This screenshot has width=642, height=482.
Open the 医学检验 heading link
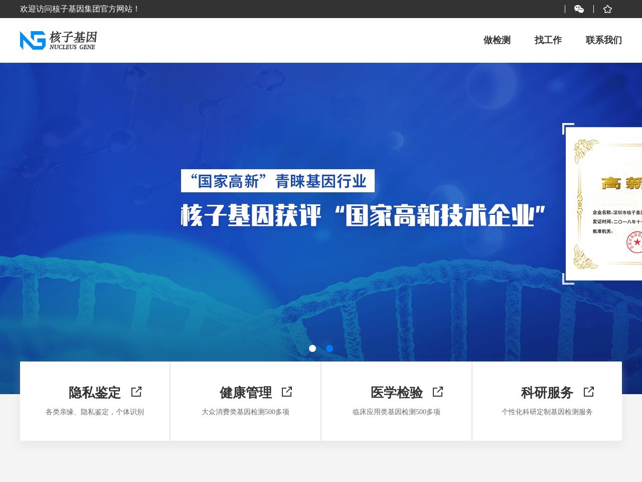397,392
